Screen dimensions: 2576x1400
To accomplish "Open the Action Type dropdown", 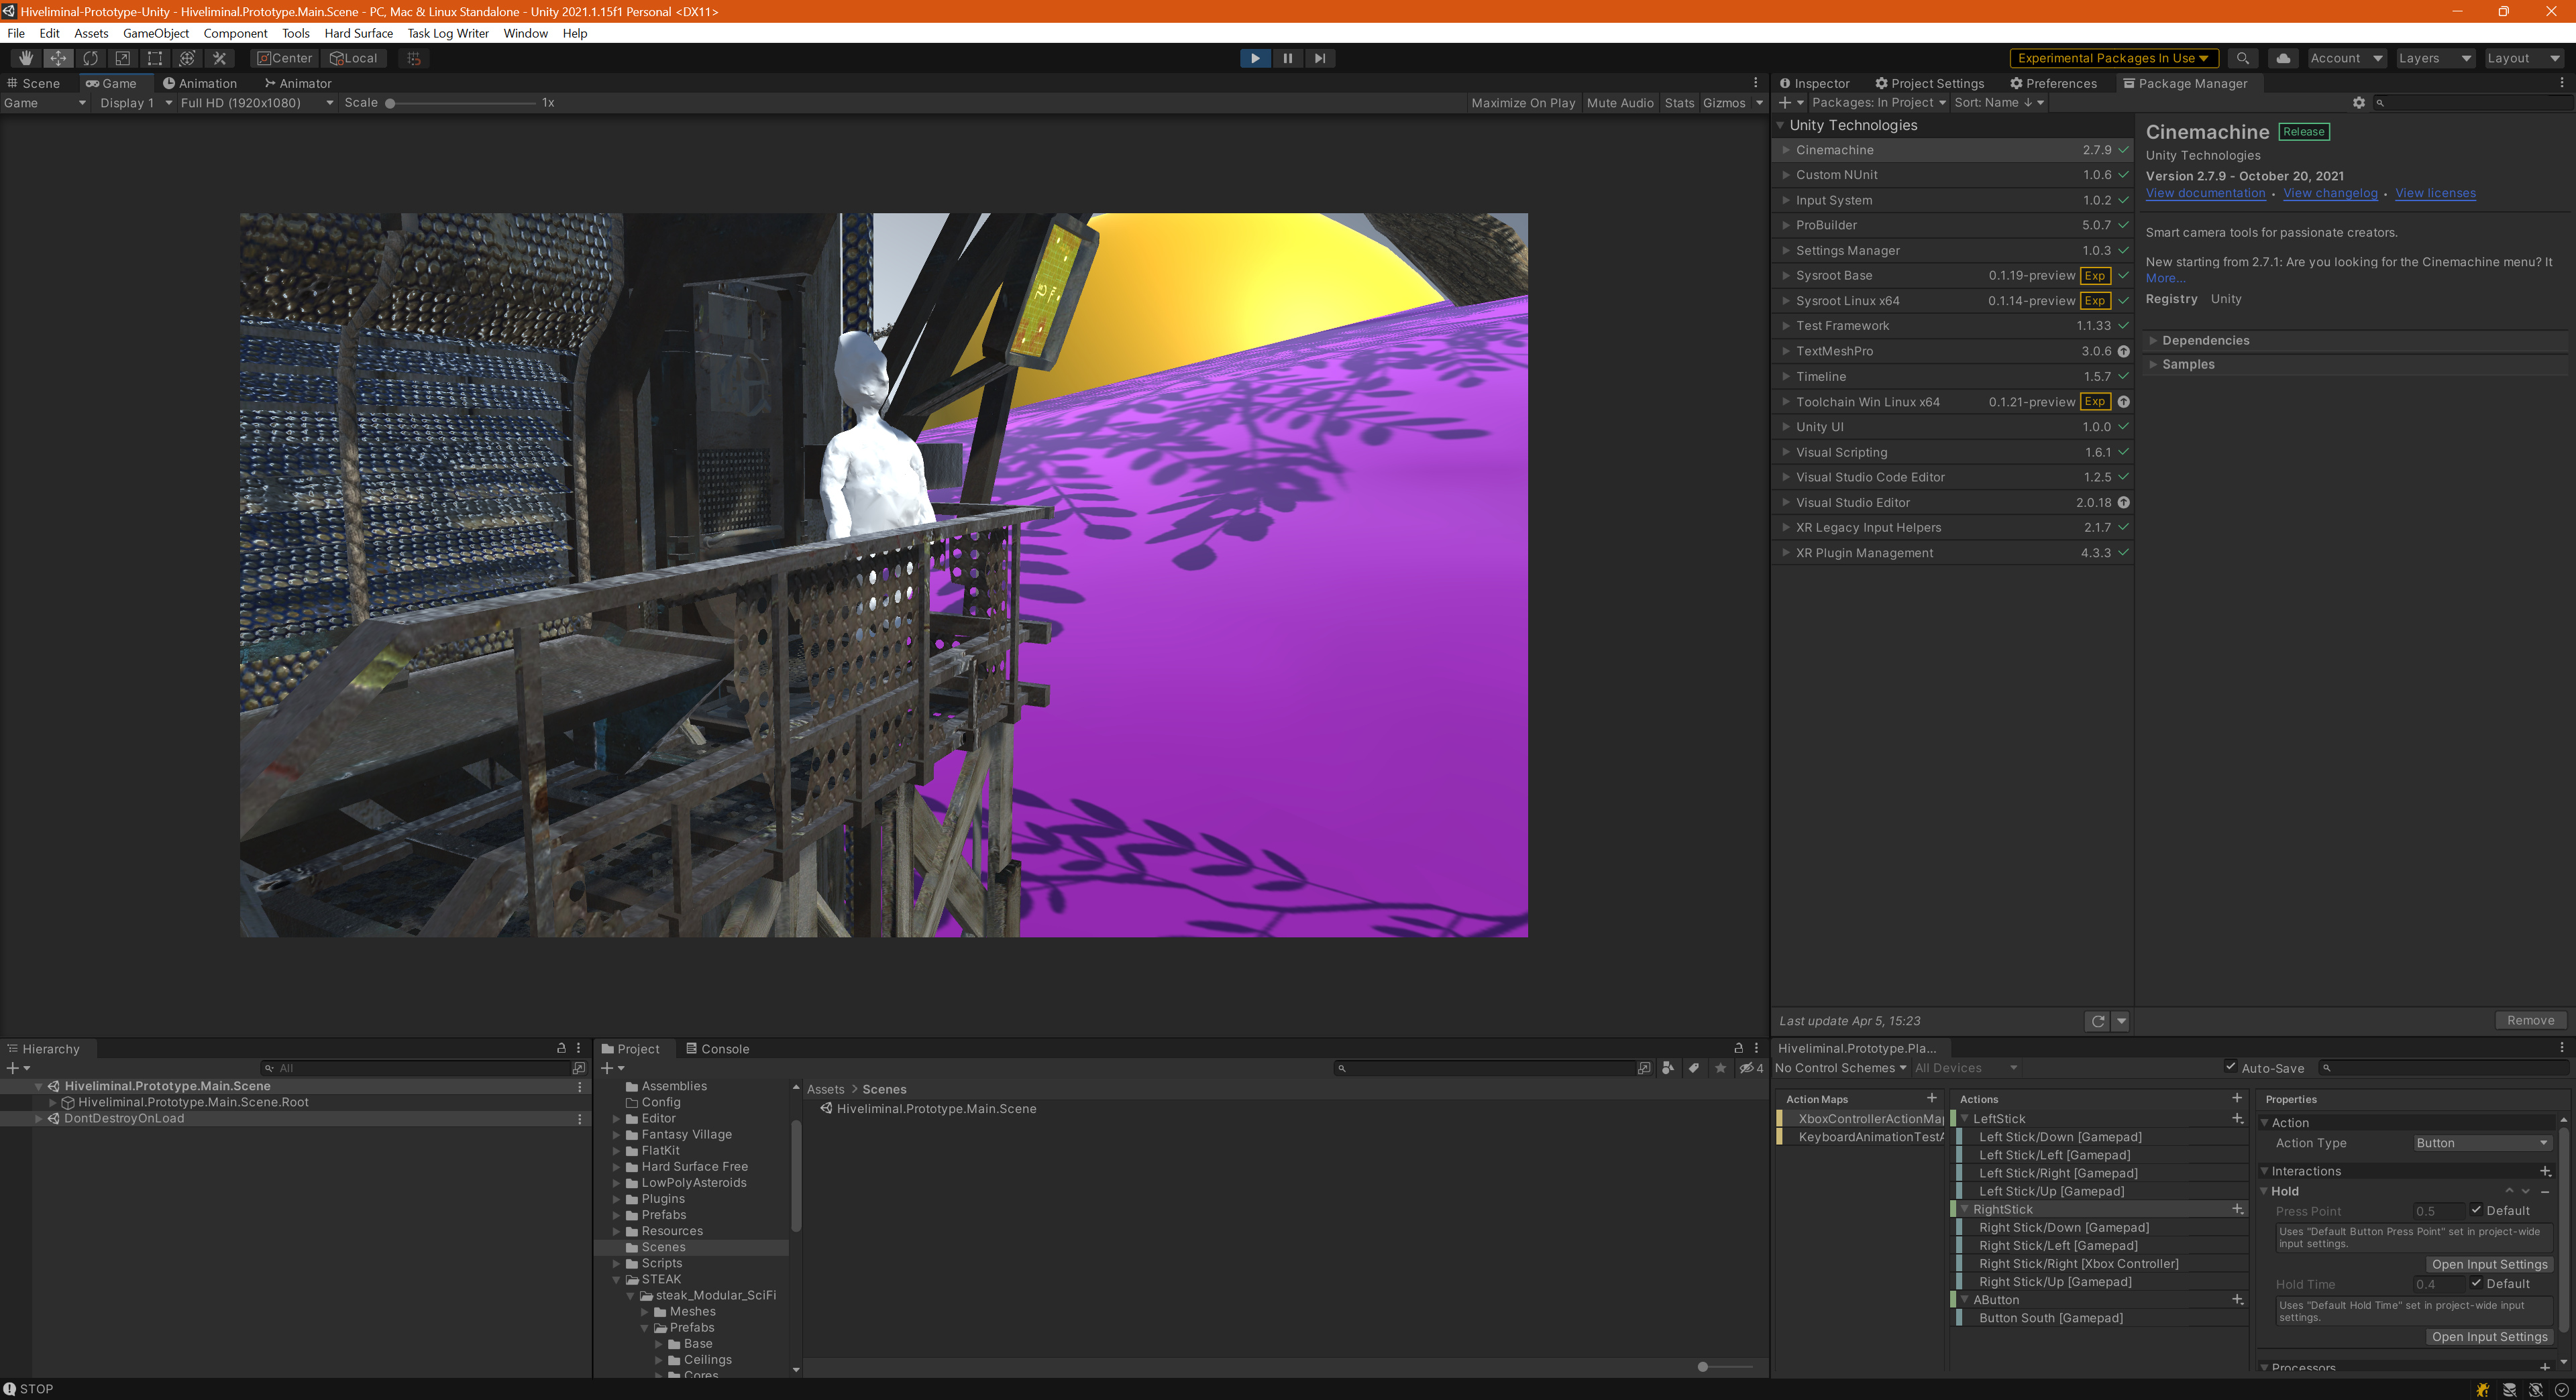I will point(2481,1142).
